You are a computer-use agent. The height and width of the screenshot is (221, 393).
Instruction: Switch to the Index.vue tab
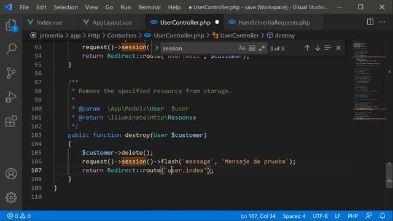point(49,22)
